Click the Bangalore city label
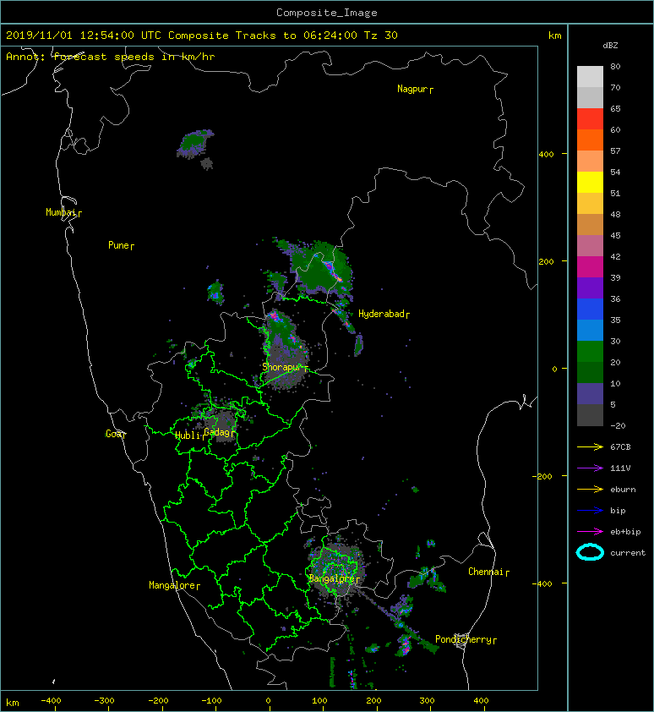Screen dimensions: 654x712 click(334, 578)
